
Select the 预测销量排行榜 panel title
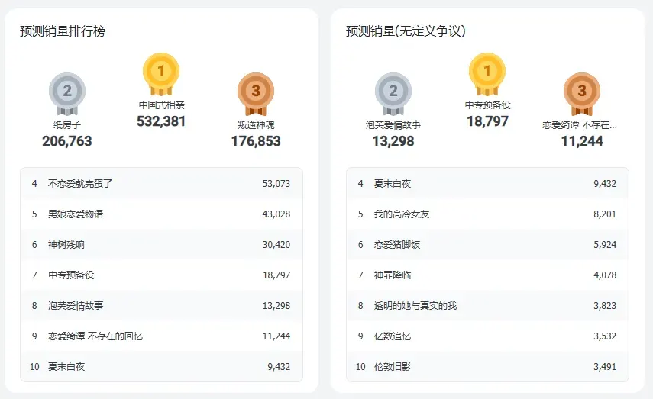(x=63, y=31)
